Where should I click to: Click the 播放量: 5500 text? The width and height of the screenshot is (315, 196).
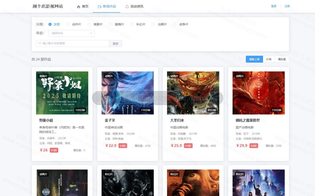point(273,146)
